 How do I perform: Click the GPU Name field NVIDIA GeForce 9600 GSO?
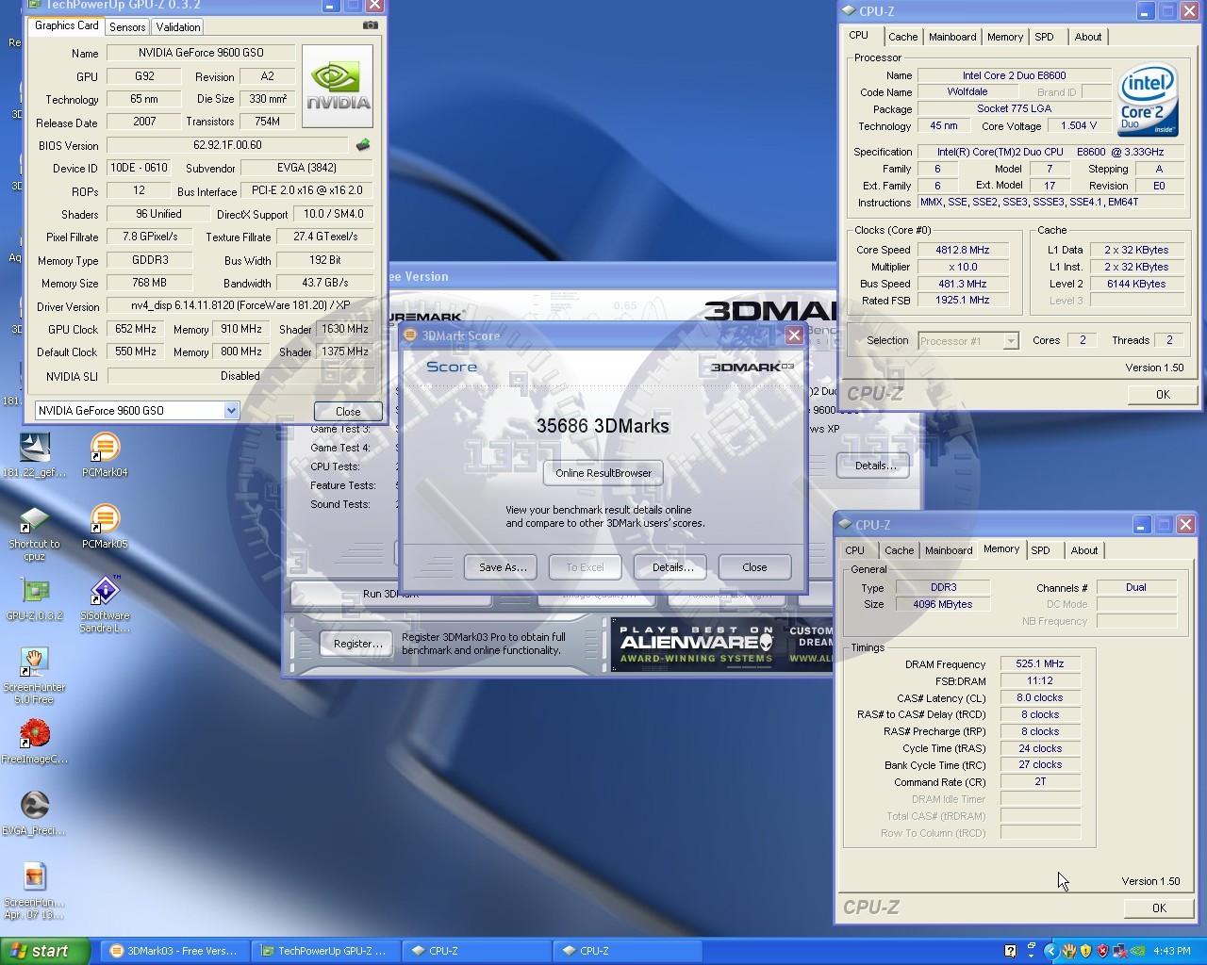point(201,53)
